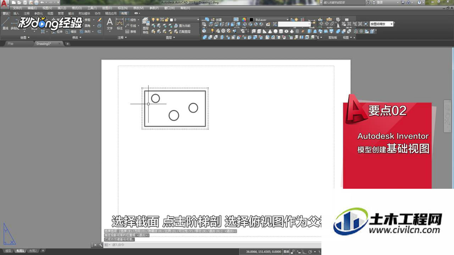Open the Array (阵列) tool dropdown arrow
Viewport: 454px width, 255px height.
click(93, 32)
